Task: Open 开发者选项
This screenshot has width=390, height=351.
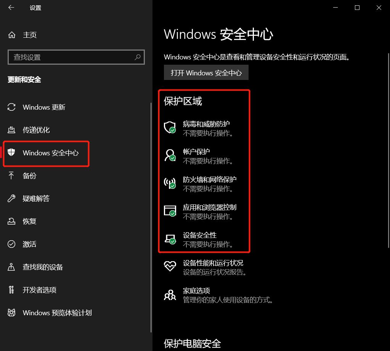Action: tap(40, 290)
